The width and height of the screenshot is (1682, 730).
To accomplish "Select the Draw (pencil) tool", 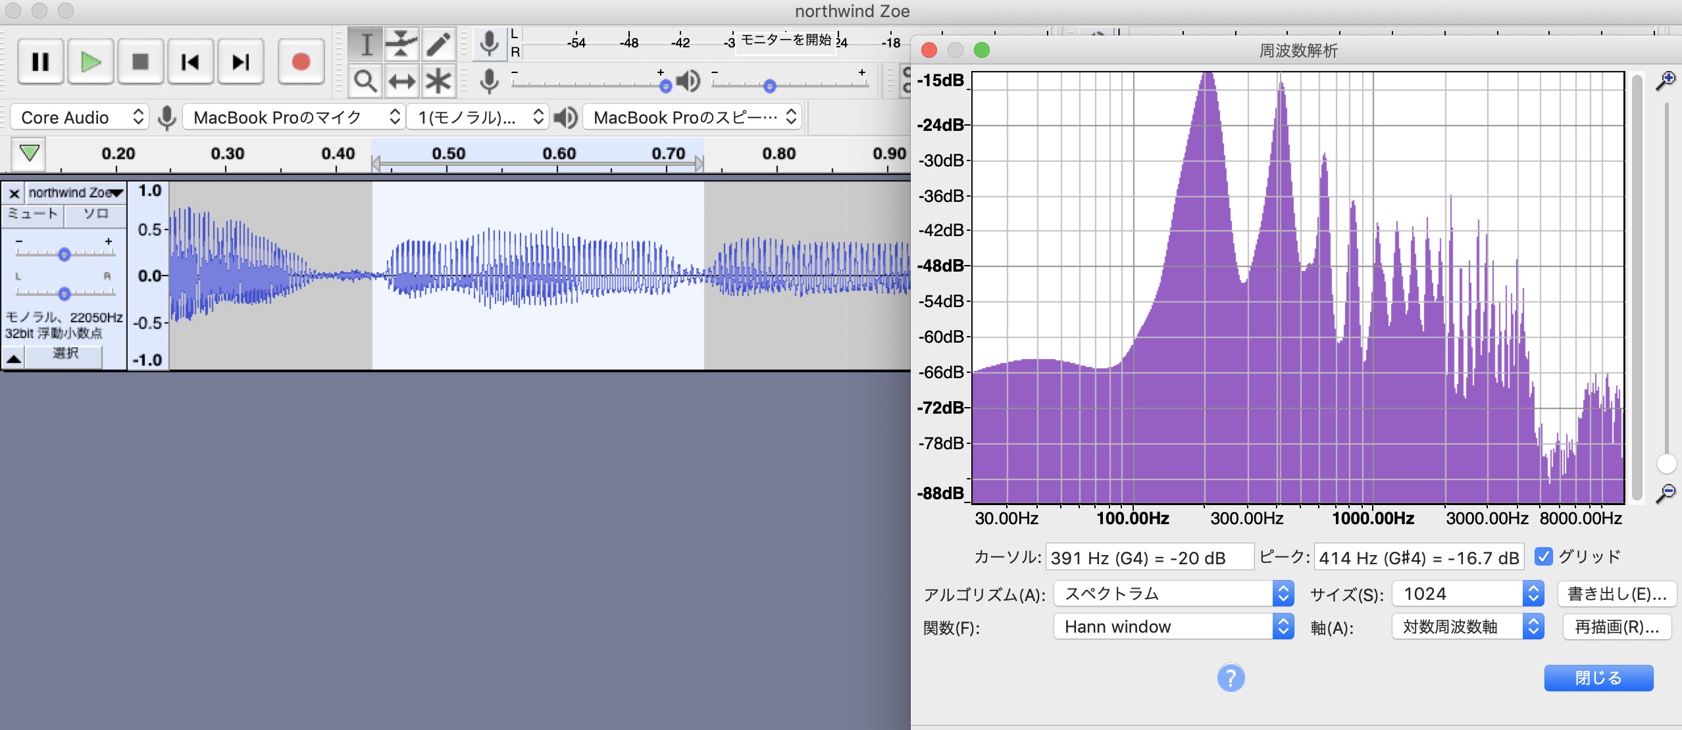I will pos(438,45).
